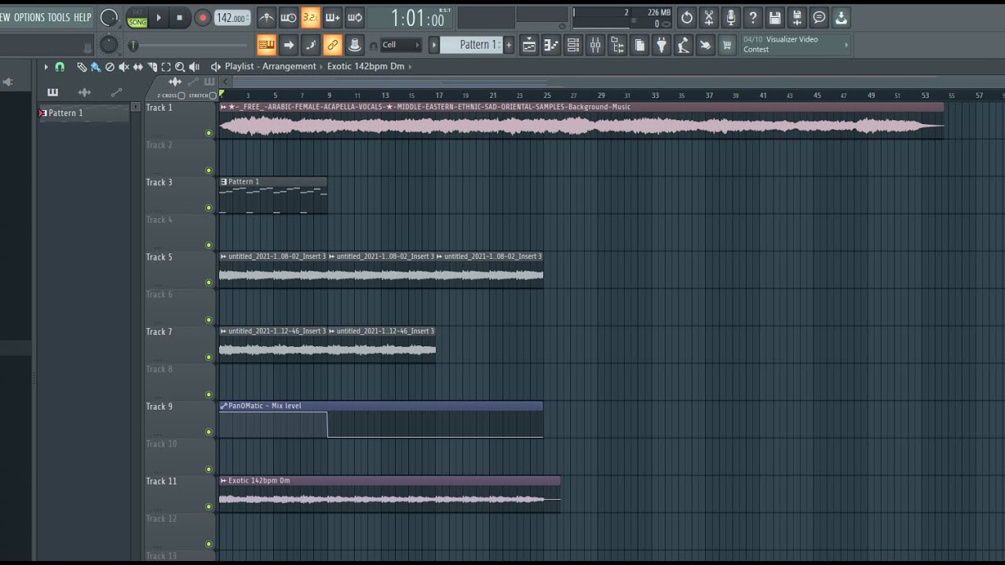Click the red record button
This screenshot has height=565, width=1005.
click(202, 17)
